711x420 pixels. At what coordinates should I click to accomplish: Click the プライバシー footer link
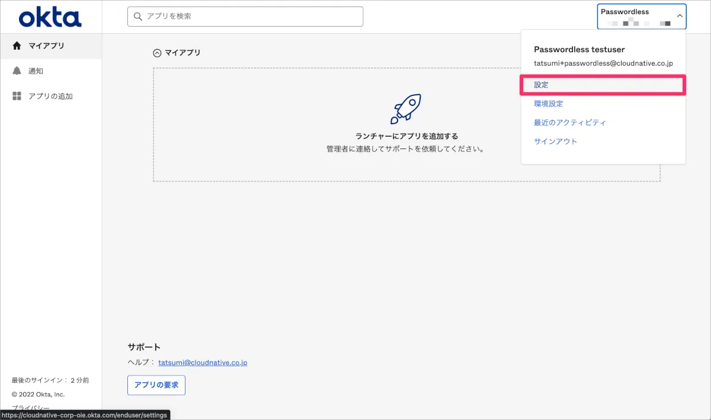30,408
